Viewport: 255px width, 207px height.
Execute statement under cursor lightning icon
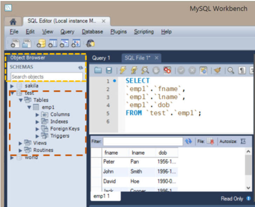(x=134, y=70)
